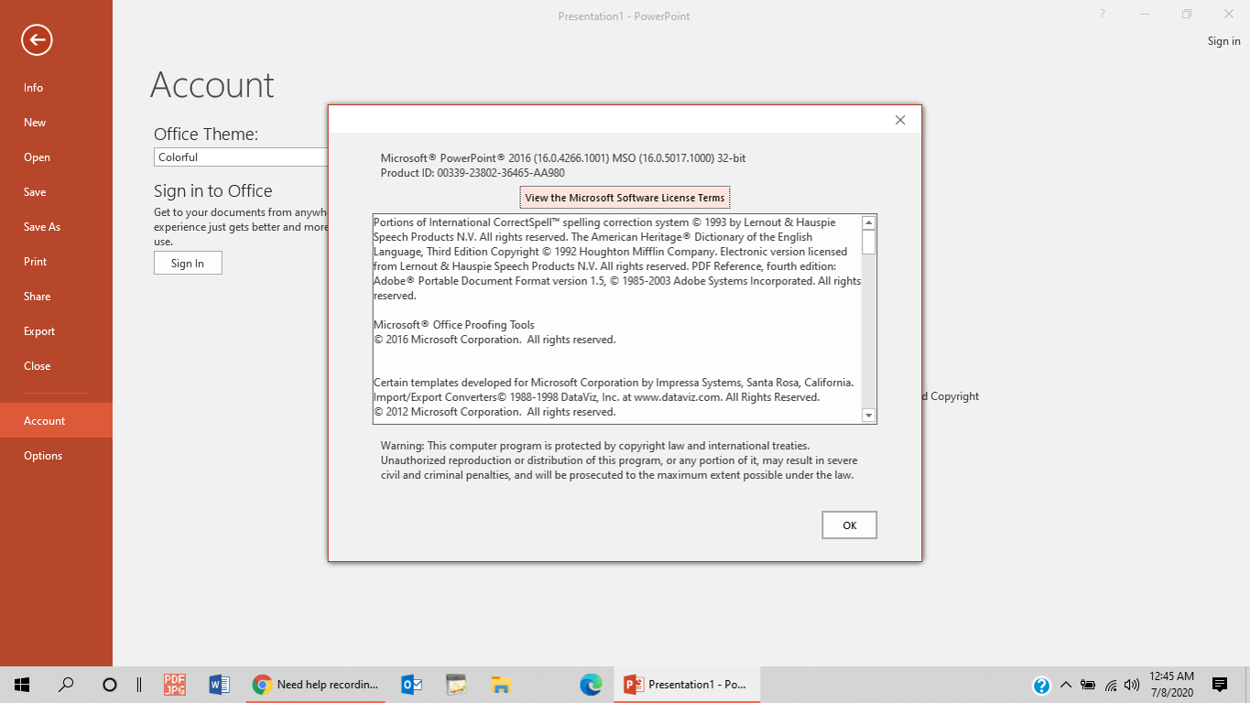This screenshot has width=1250, height=703.
Task: Open the clock and date flyout
Action: 1170,685
